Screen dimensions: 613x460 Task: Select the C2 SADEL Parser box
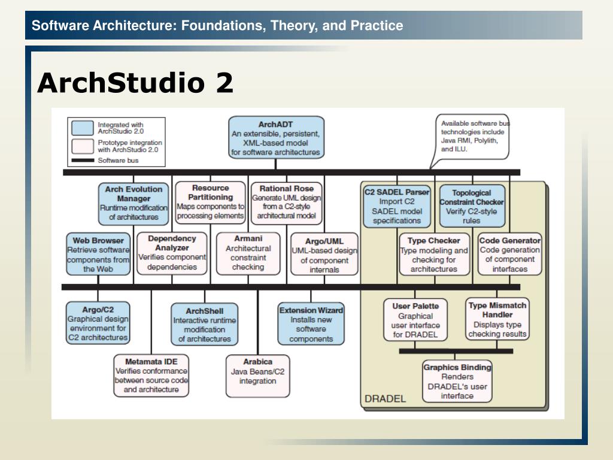[397, 206]
